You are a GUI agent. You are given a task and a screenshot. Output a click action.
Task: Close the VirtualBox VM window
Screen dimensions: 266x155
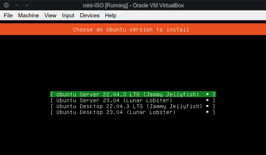pyautogui.click(x=6, y=6)
